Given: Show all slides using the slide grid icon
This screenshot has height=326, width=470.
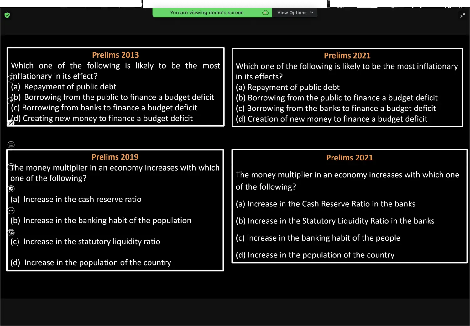Looking at the screenshot, I should tap(11, 145).
